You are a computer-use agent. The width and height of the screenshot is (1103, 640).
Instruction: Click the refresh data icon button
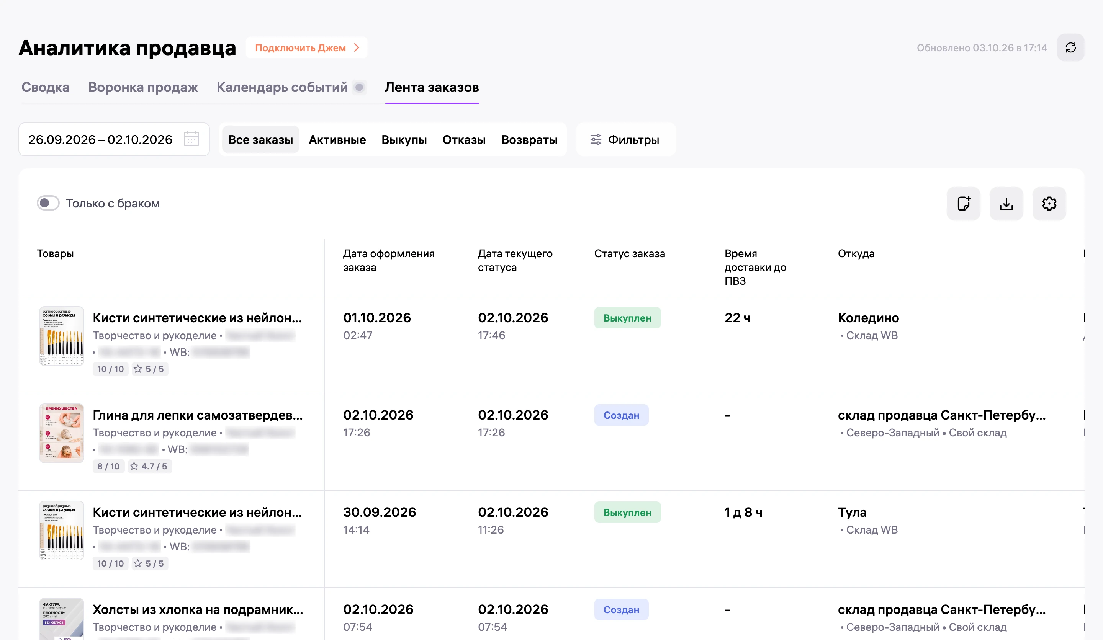coord(1070,48)
